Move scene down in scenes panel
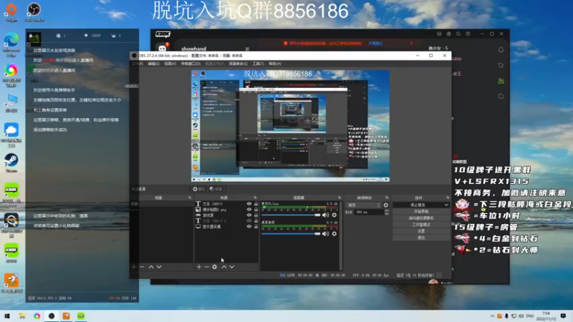 click(159, 267)
